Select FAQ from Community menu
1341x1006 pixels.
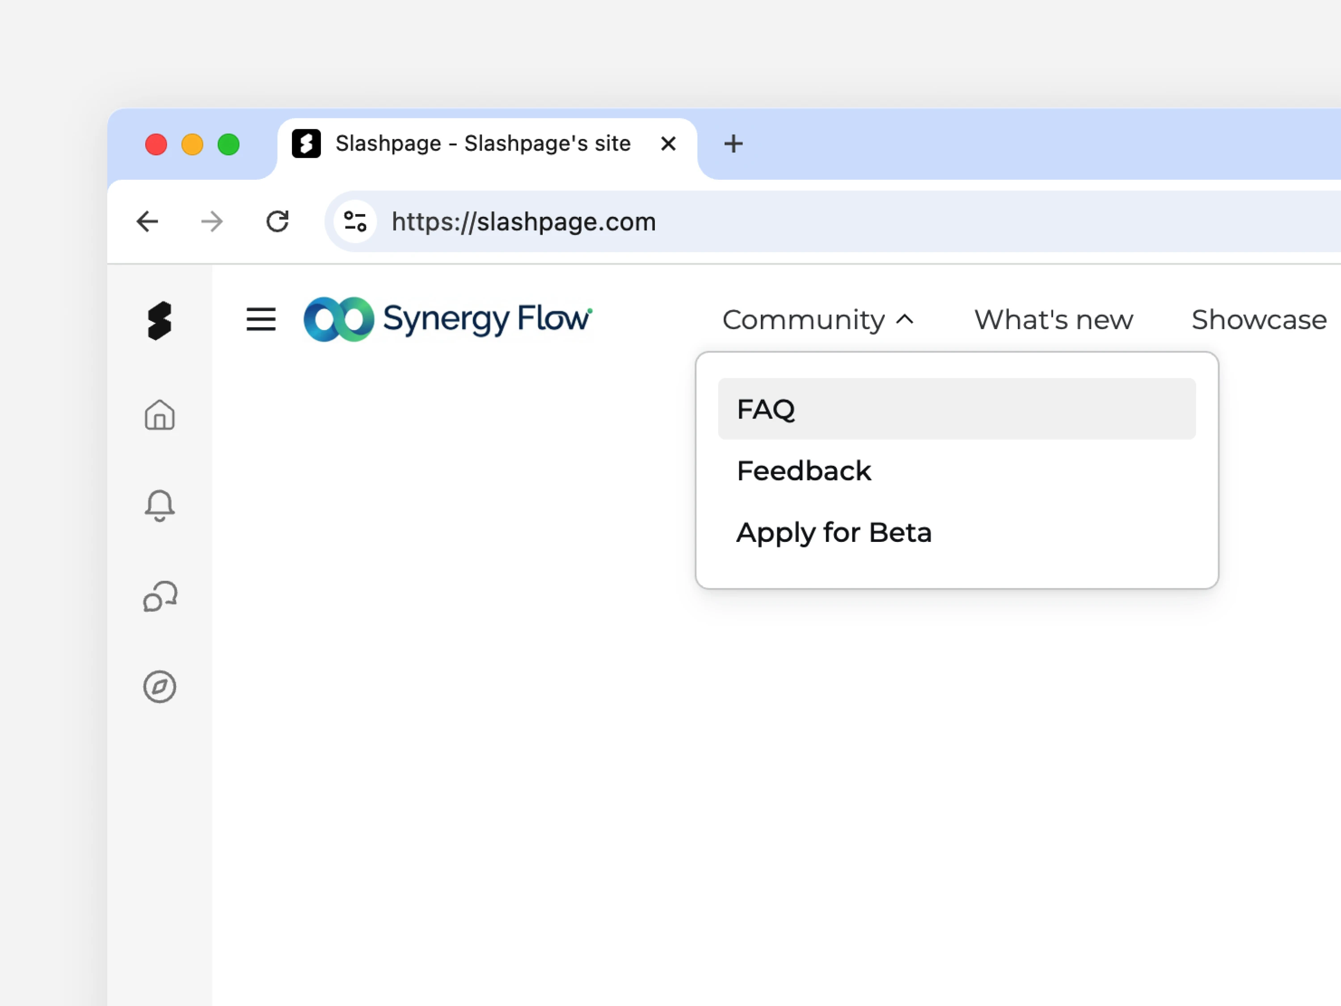coord(956,409)
